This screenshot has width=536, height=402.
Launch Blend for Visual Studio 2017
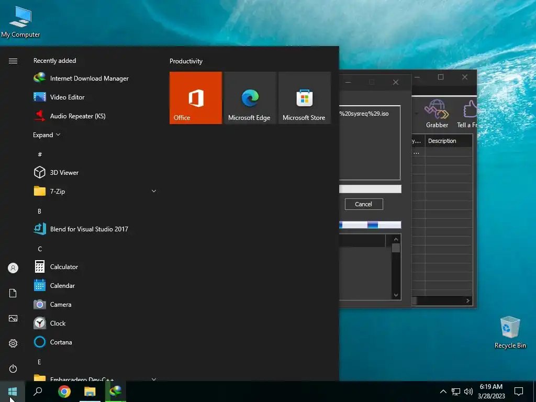click(81, 229)
